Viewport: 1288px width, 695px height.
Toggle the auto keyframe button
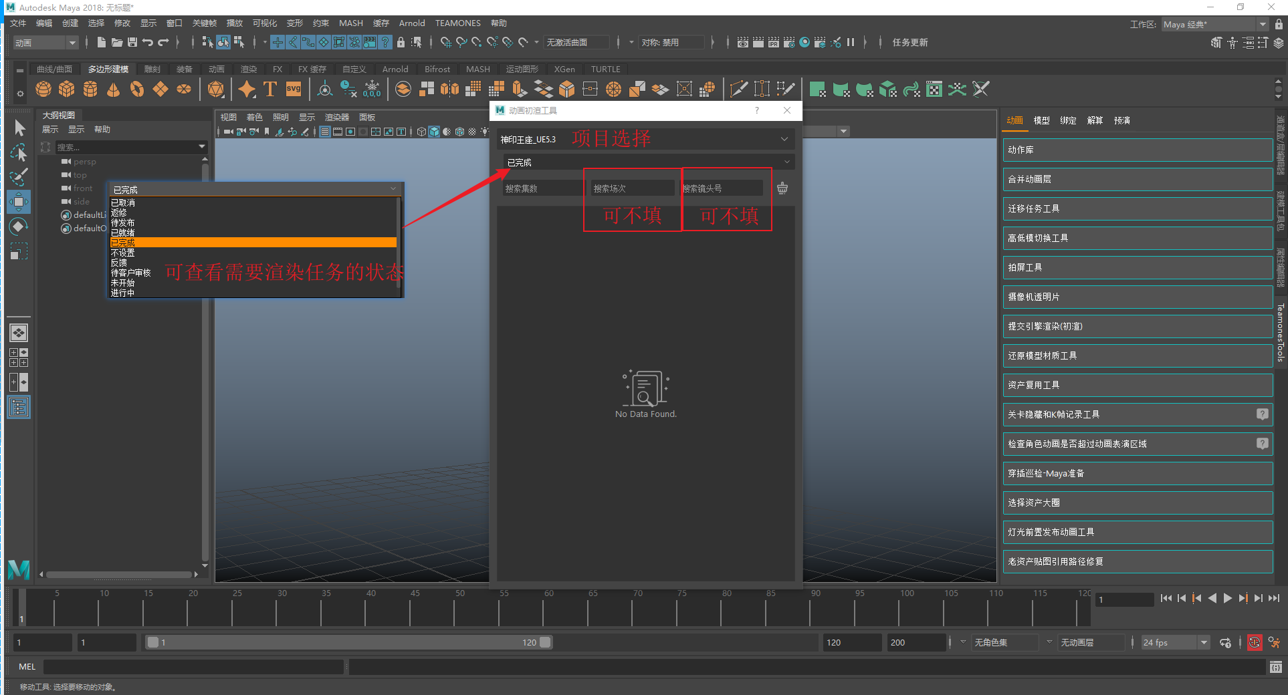[x=1255, y=642]
